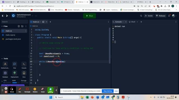The height and width of the screenshot is (100, 179).
Task: Click the browser address bar
Action: 73,6
